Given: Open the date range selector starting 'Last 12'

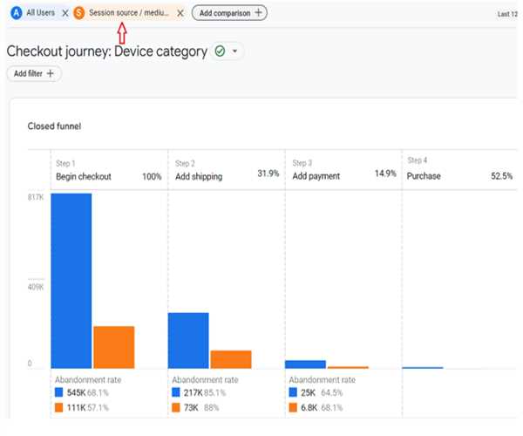Looking at the screenshot, I should pyautogui.click(x=506, y=14).
